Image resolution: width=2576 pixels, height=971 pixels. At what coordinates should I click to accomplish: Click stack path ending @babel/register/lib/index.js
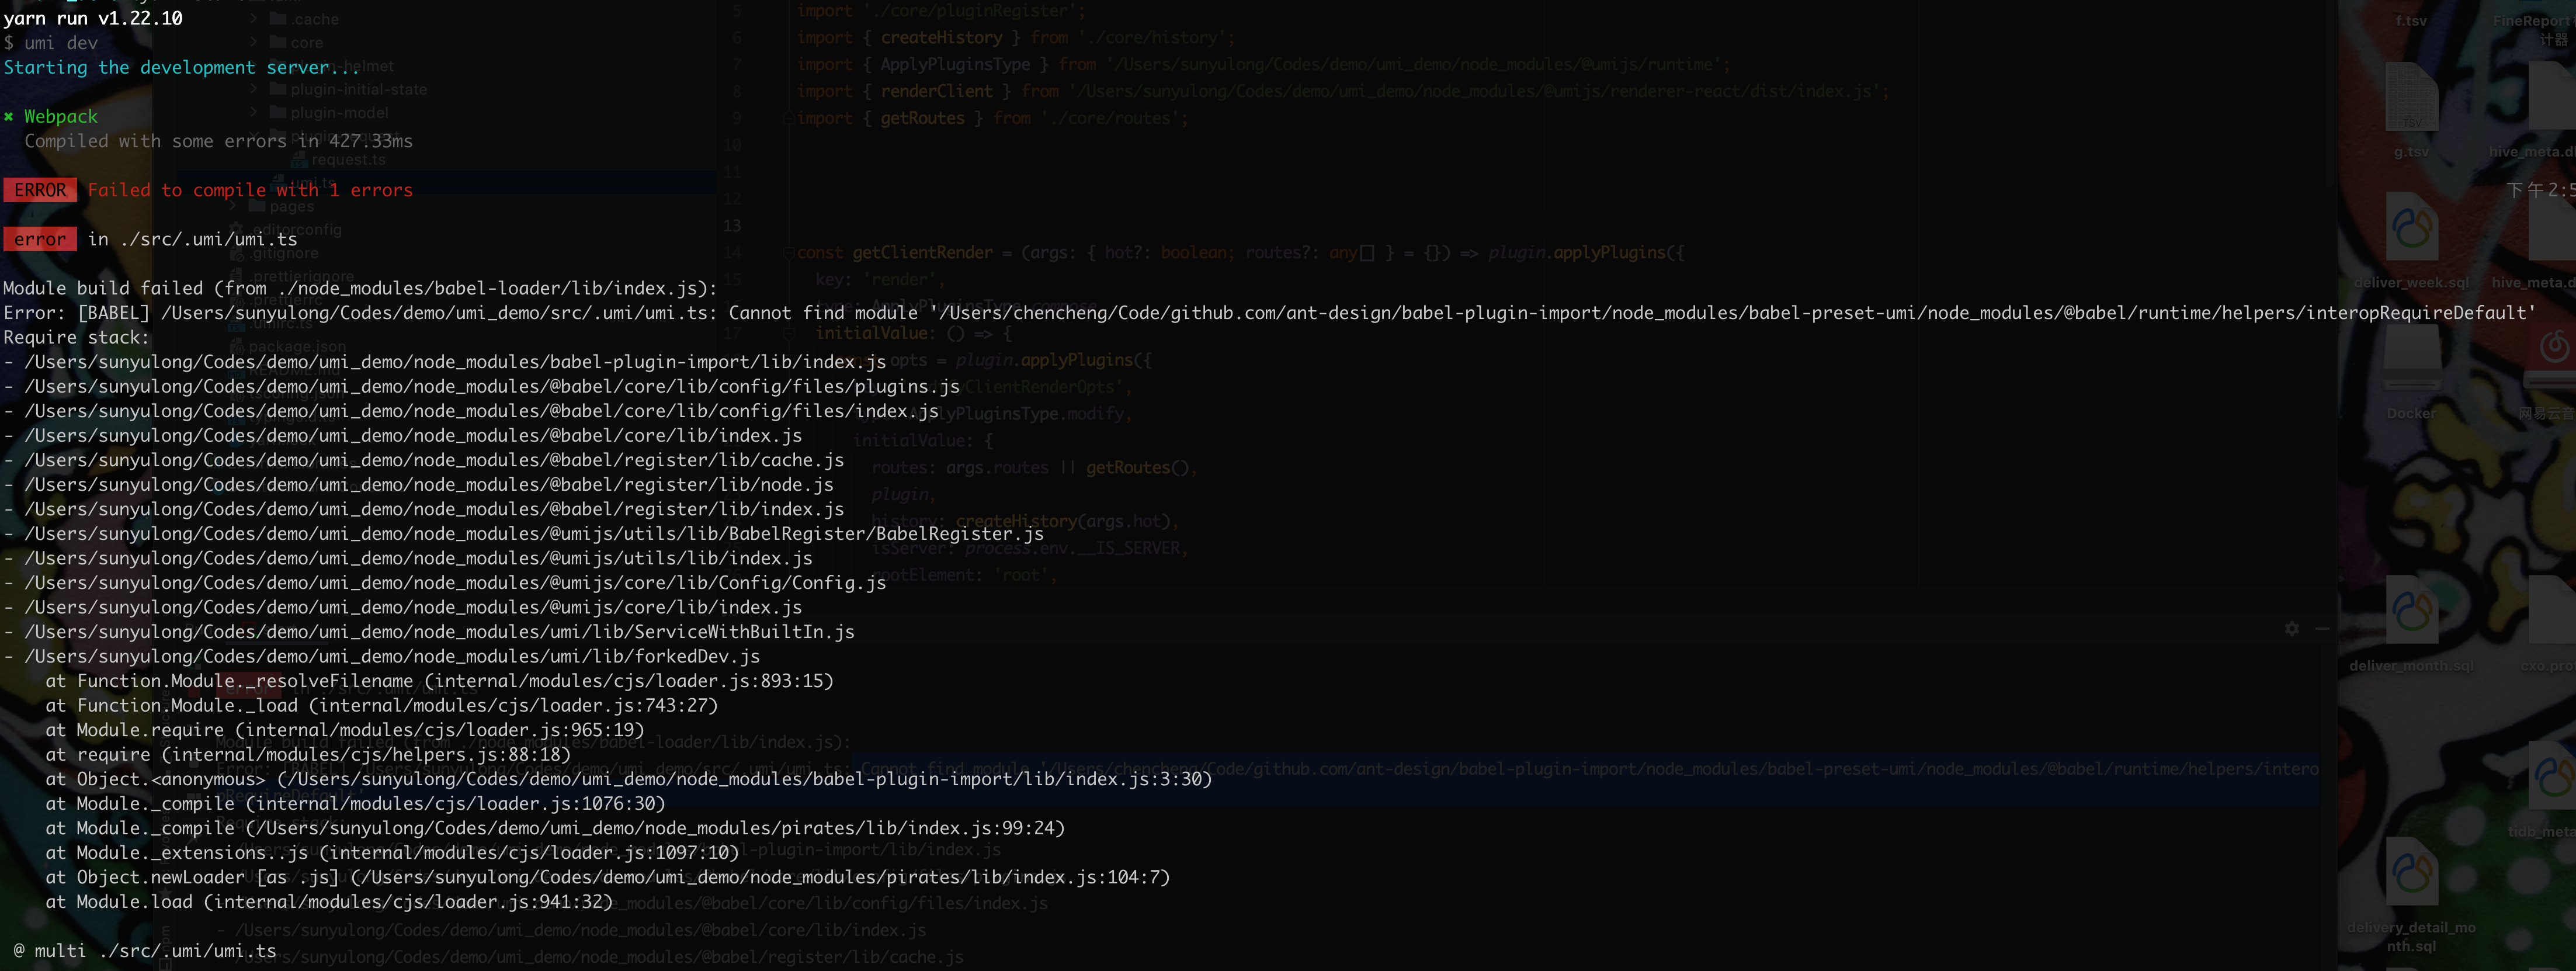click(424, 509)
